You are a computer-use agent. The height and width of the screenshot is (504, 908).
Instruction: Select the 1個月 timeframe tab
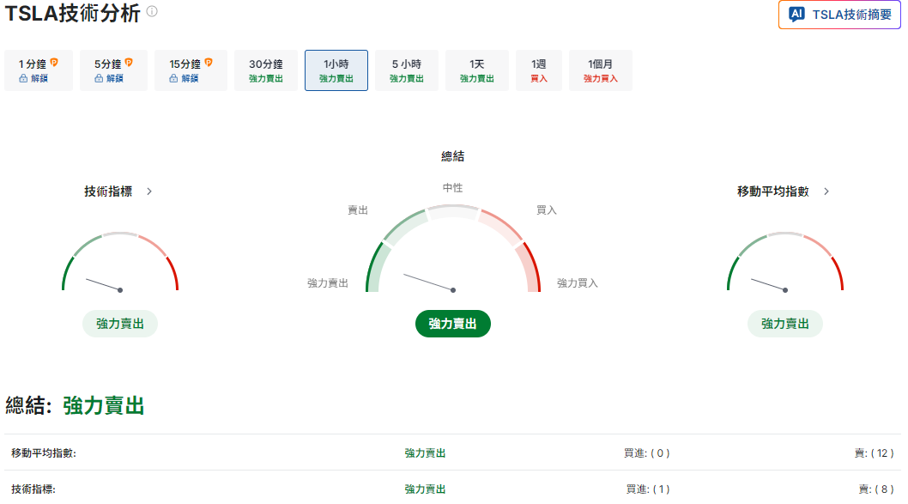click(x=600, y=69)
